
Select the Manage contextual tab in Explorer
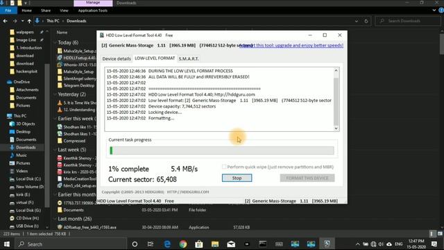[93, 3]
